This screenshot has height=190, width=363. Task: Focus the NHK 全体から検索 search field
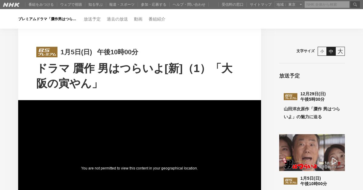pos(327,5)
